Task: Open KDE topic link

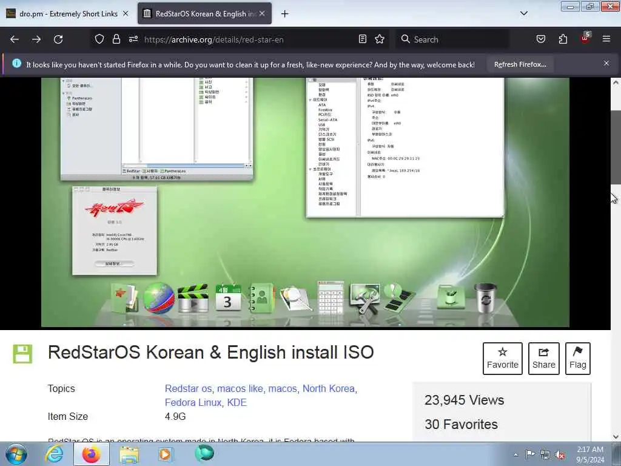Action: tap(237, 403)
